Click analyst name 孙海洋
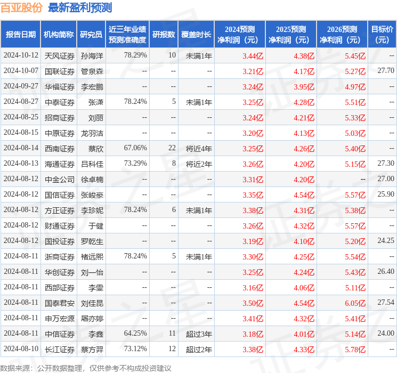The height and width of the screenshot is (373, 397). pyautogui.click(x=92, y=56)
